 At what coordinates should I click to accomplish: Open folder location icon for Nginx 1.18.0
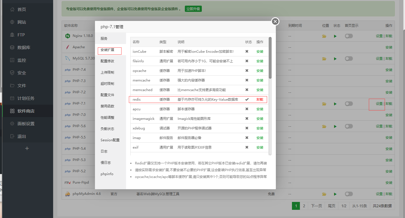click(324, 36)
